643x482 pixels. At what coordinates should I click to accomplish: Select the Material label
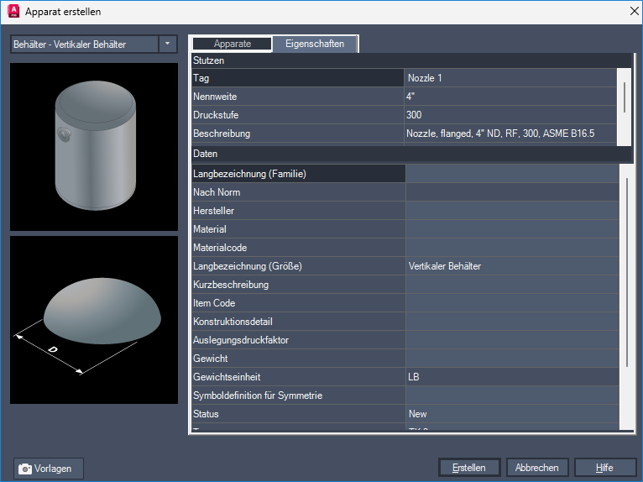pos(299,229)
